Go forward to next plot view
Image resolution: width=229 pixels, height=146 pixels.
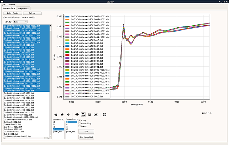pos(68,114)
